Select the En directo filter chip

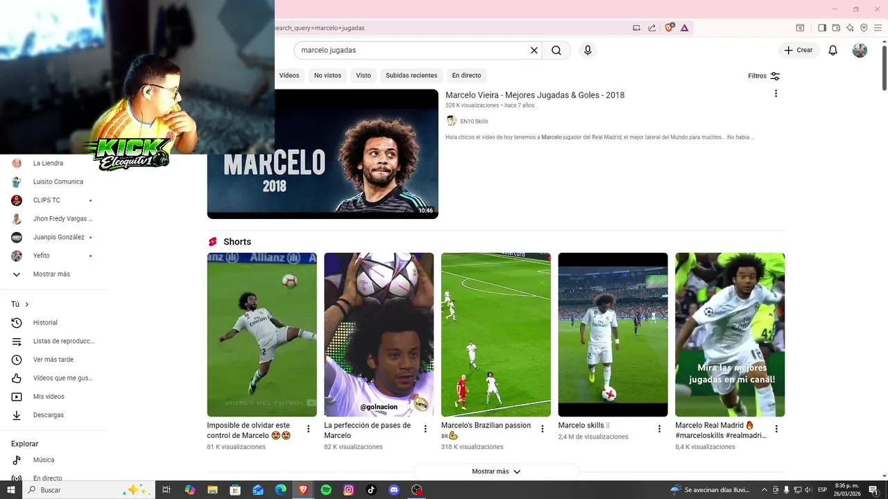tap(466, 76)
